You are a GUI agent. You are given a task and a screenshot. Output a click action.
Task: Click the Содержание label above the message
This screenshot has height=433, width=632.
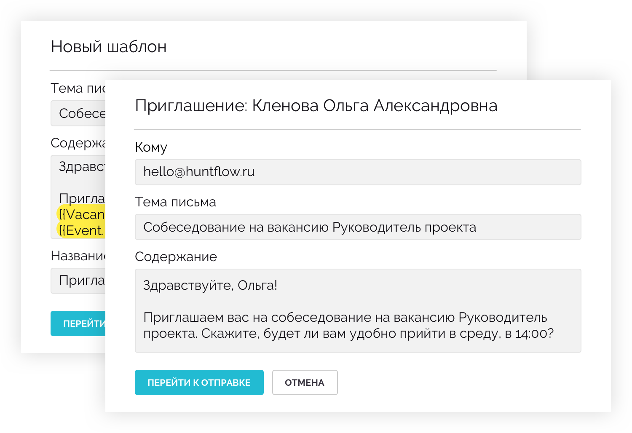click(175, 256)
